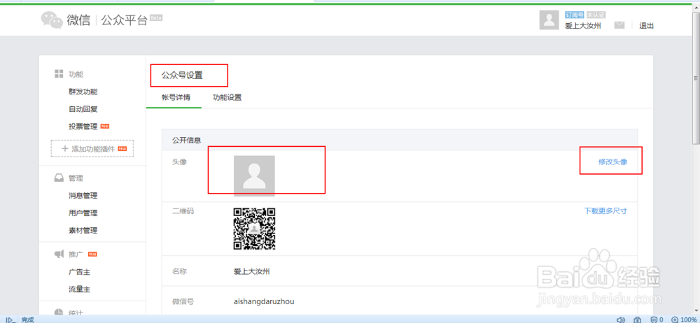The height and width of the screenshot is (323, 700).
Task: Click the 退出 logout link
Action: [646, 25]
